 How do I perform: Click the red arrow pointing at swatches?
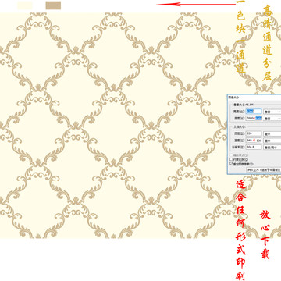click(196, 4)
